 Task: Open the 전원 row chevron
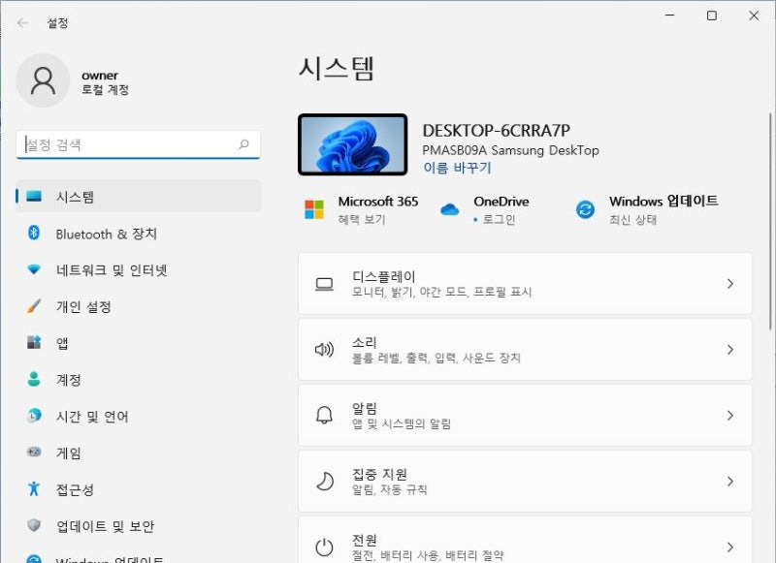730,547
